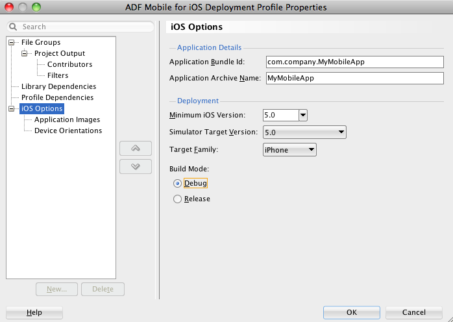Click the OK button

[x=352, y=312]
